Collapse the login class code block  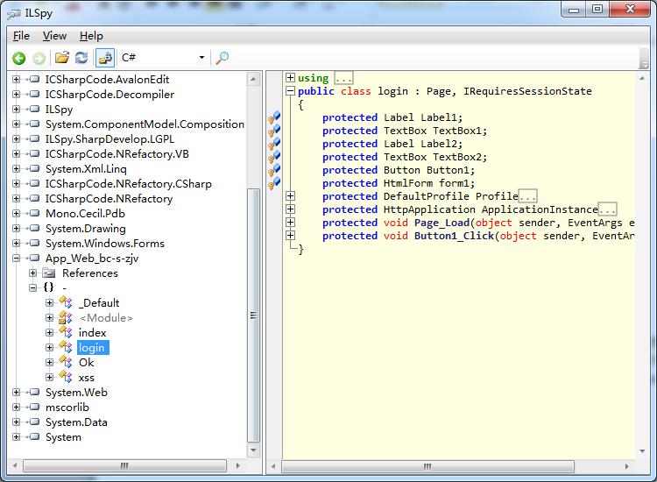pos(290,91)
